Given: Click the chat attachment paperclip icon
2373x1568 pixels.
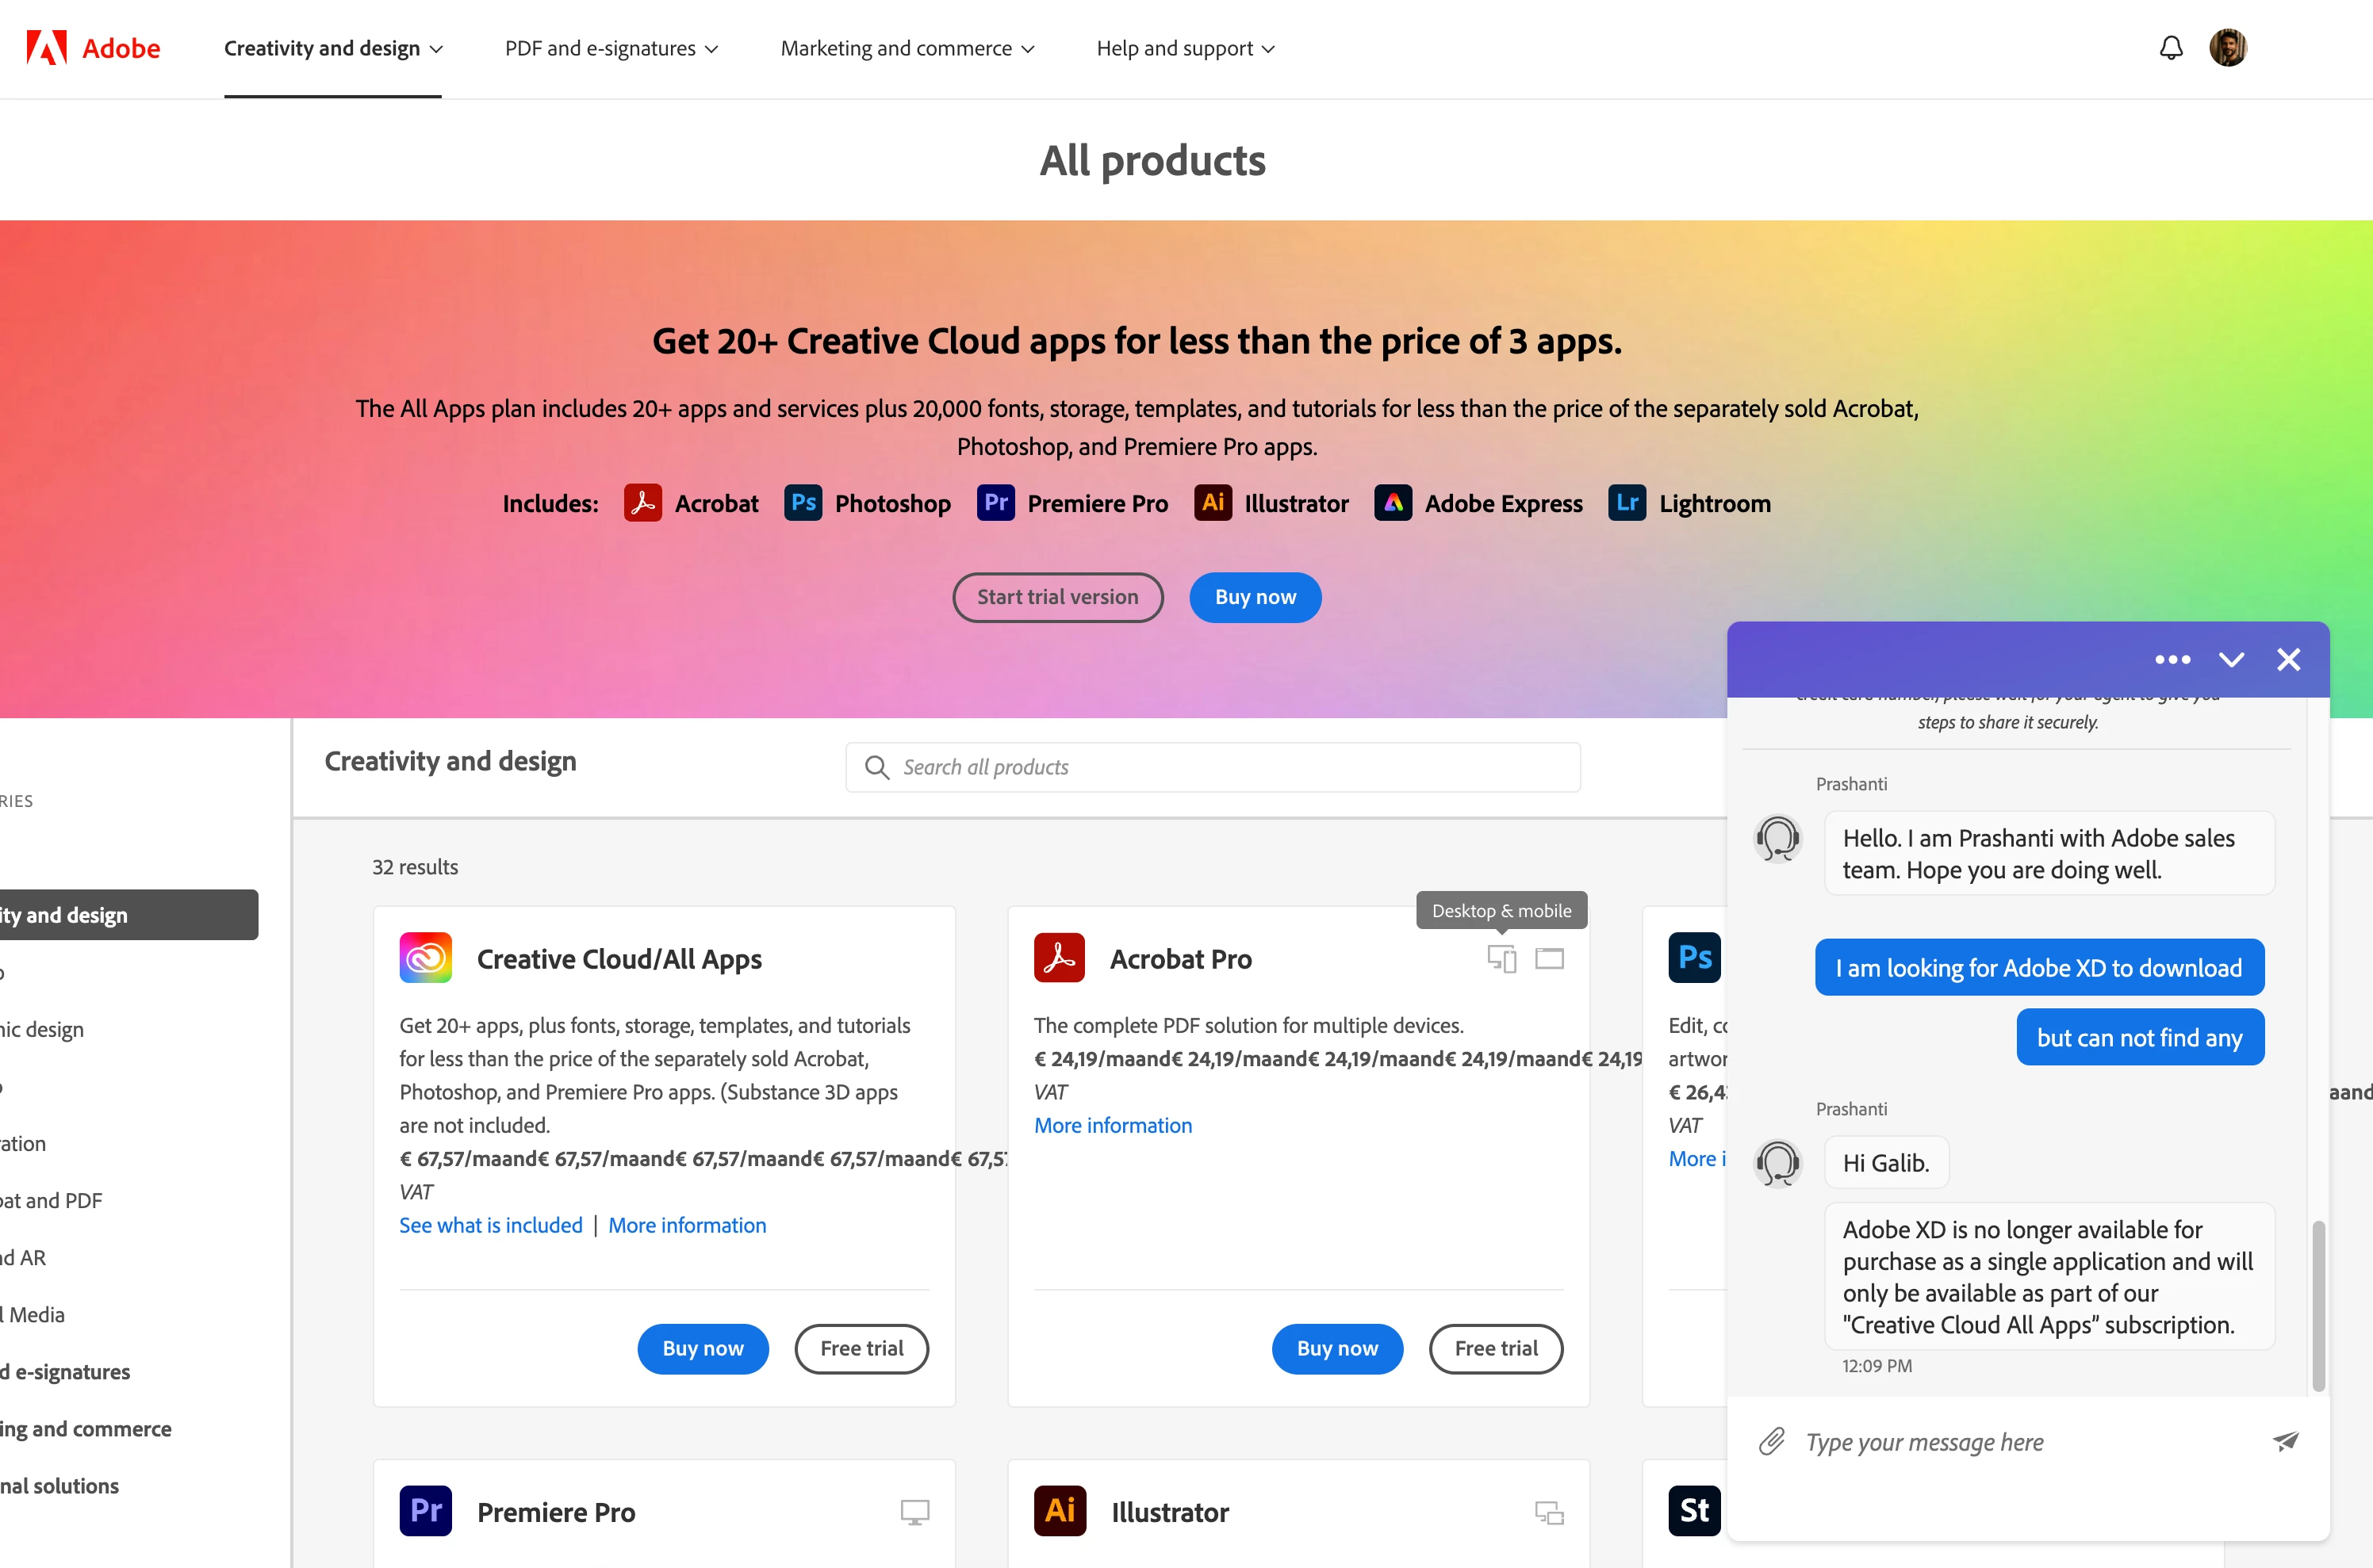Looking at the screenshot, I should (x=1772, y=1441).
